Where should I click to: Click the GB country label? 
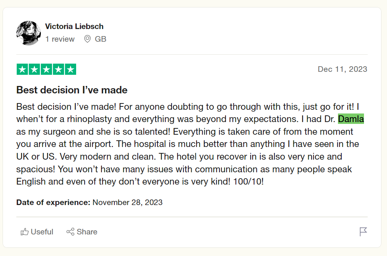point(101,39)
